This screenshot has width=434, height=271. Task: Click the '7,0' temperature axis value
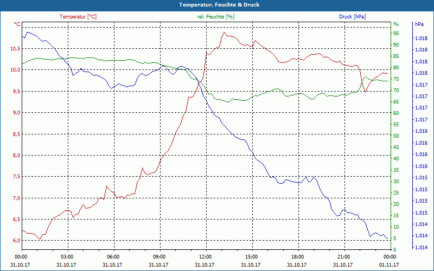[17, 198]
